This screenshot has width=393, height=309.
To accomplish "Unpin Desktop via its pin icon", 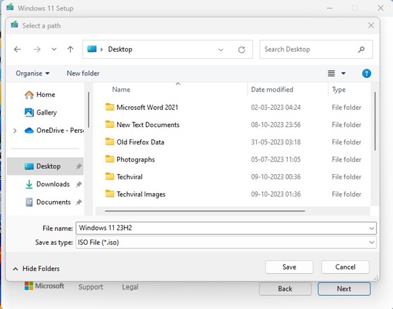I will [79, 166].
